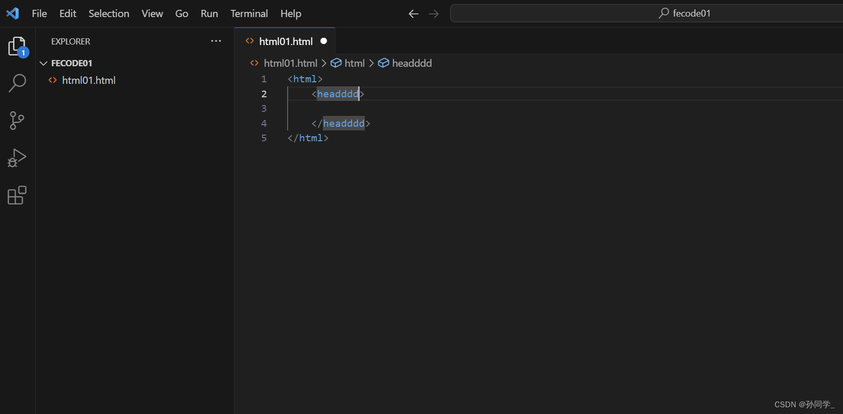Open the File menu
This screenshot has width=843, height=414.
(x=39, y=13)
